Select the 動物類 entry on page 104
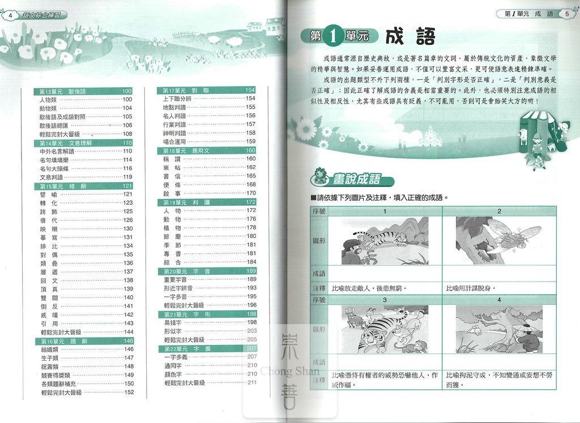The image size is (580, 423). pyautogui.click(x=86, y=108)
